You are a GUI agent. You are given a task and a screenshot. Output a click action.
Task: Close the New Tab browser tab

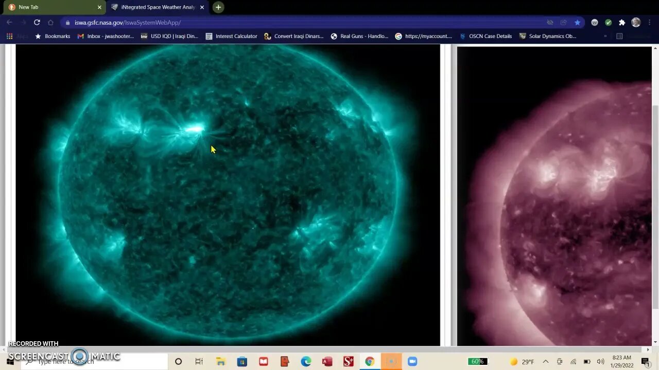(x=99, y=7)
